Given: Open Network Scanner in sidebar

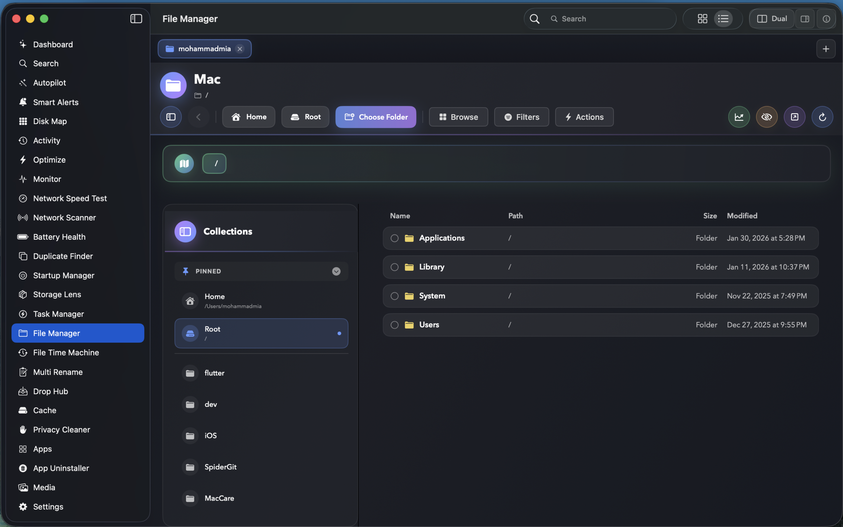Looking at the screenshot, I should pyautogui.click(x=78, y=217).
